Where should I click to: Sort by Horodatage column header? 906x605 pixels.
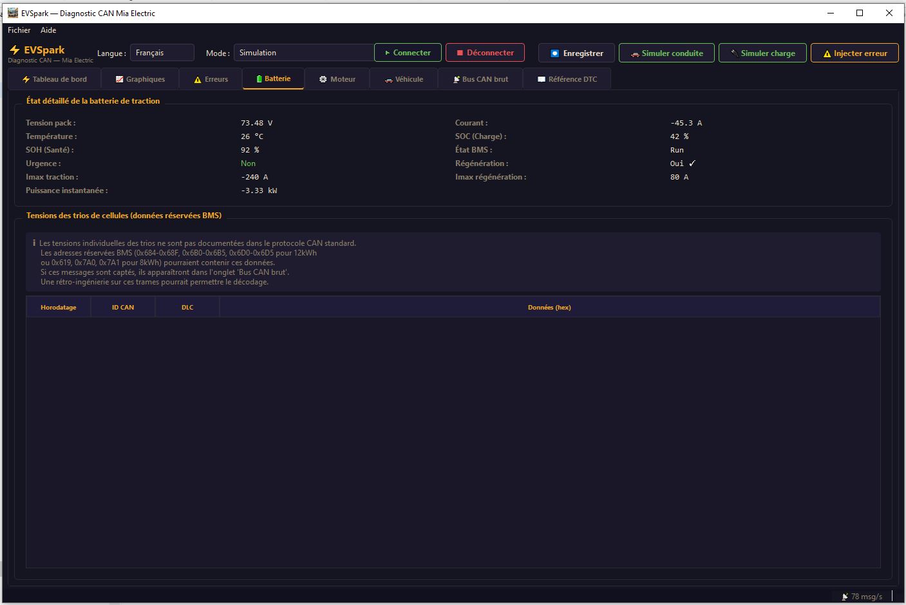[59, 307]
